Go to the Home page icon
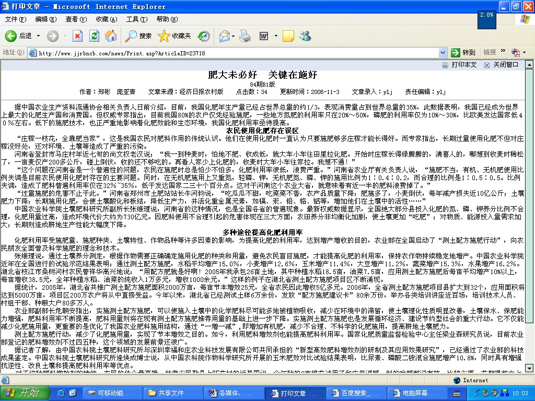 coord(111,36)
